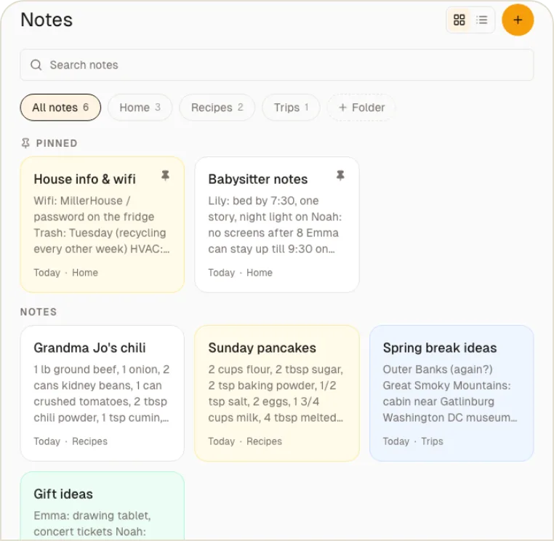This screenshot has height=541, width=554.
Task: Click the 'Outer Banks (again?)' preview text
Action: tap(450, 393)
